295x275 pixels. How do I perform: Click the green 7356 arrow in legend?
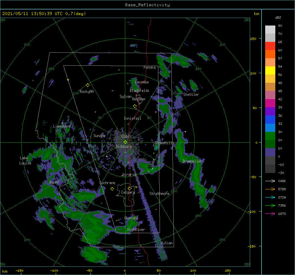[270, 206]
